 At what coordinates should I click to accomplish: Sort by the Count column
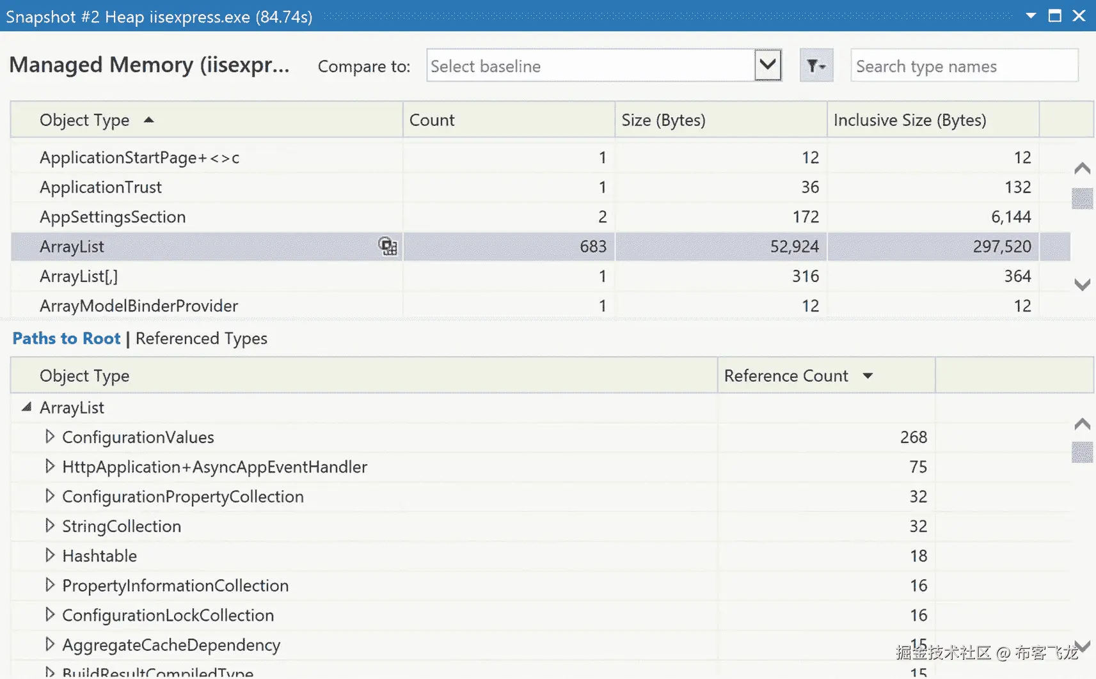coord(509,120)
